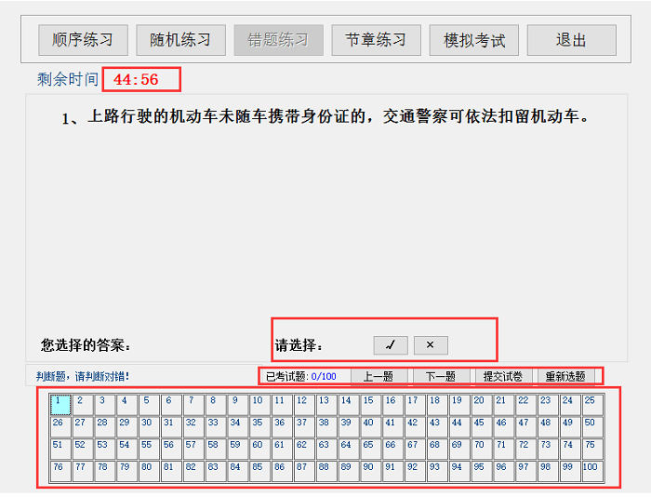Click the remaining time 44:56 display

[136, 79]
